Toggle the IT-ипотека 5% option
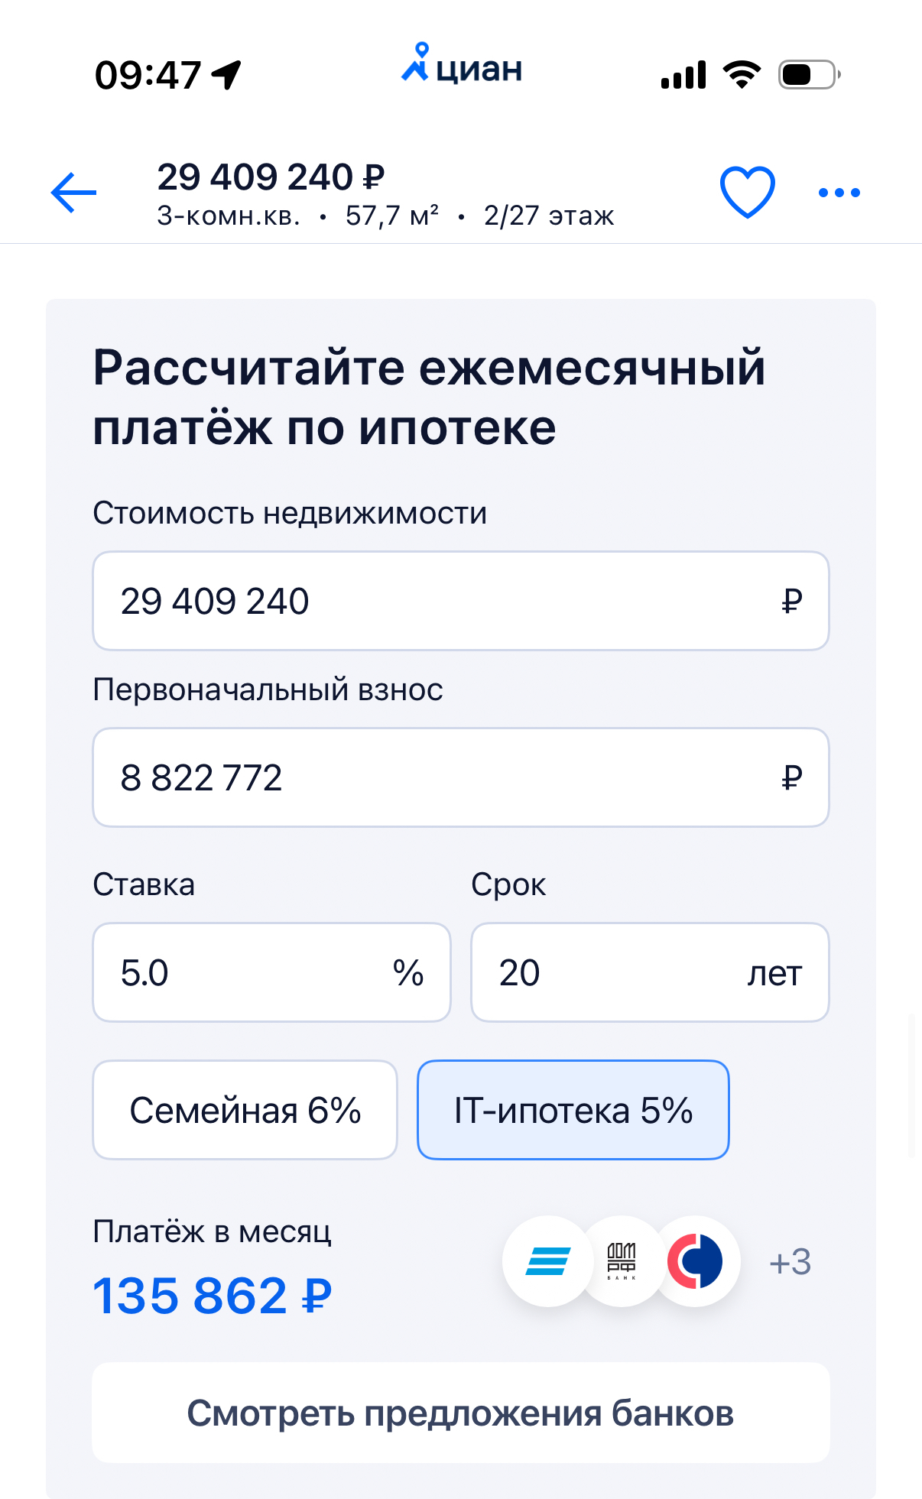 [x=573, y=1110]
